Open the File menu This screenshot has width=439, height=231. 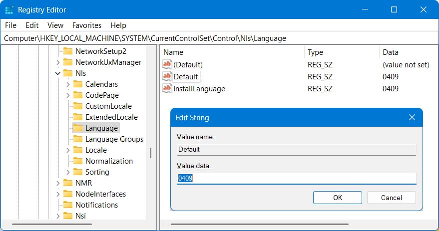10,25
